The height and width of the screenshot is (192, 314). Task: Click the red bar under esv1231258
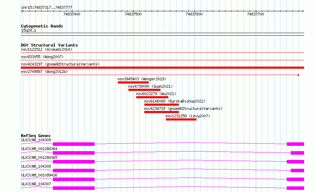click(181, 119)
